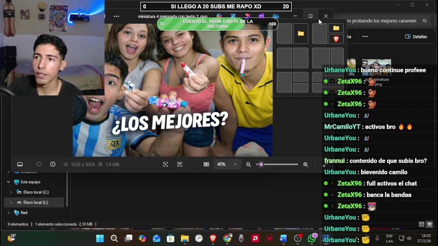Open Outlook from the taskbar

coord(156,238)
